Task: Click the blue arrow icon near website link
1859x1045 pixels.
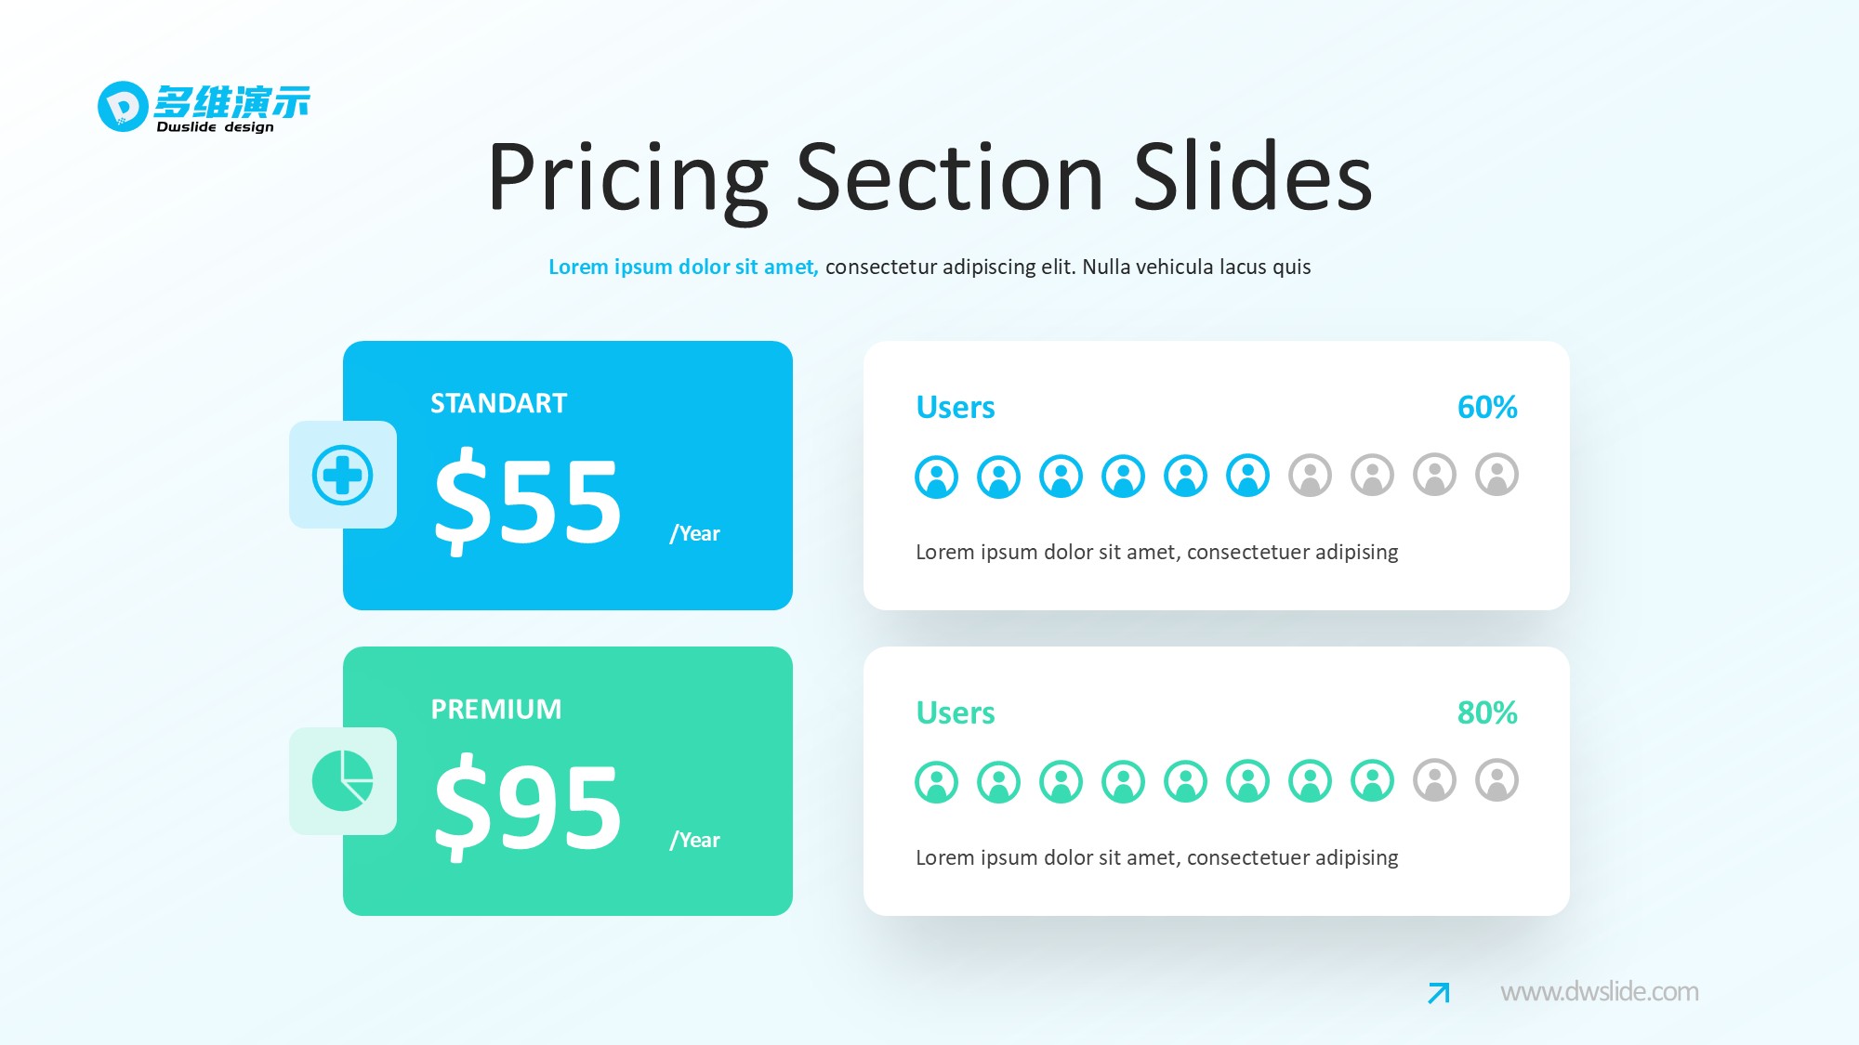Action: click(1438, 993)
